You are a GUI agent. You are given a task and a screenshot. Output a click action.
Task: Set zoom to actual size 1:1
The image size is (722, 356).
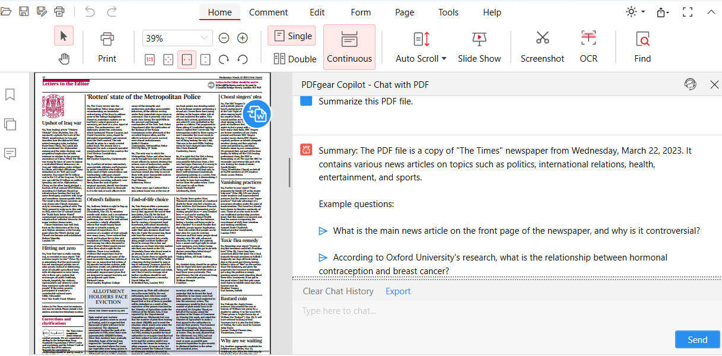pyautogui.click(x=150, y=59)
